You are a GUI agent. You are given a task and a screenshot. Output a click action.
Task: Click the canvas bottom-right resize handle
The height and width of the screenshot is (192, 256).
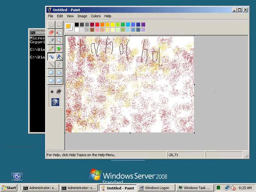pyautogui.click(x=194, y=133)
